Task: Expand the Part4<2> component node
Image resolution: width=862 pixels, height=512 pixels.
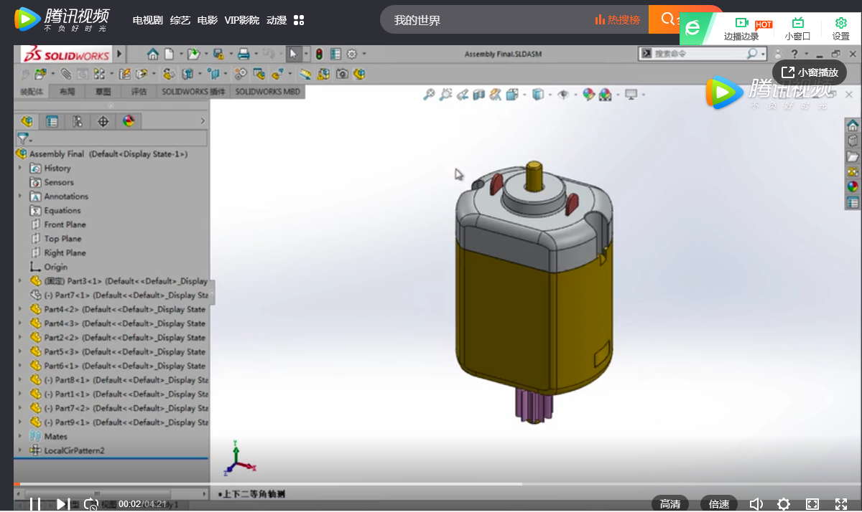Action: click(x=20, y=309)
